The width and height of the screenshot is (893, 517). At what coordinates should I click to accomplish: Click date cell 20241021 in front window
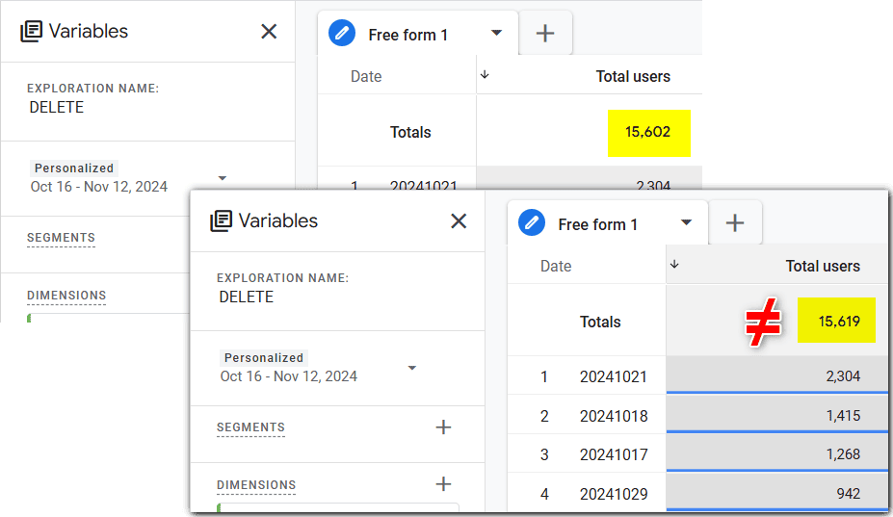click(x=614, y=377)
